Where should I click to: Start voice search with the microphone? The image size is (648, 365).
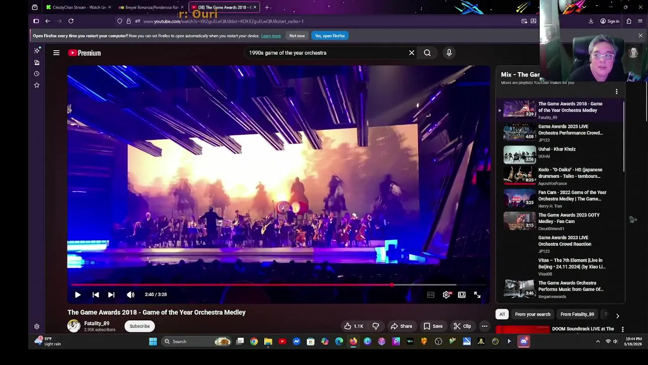point(449,53)
